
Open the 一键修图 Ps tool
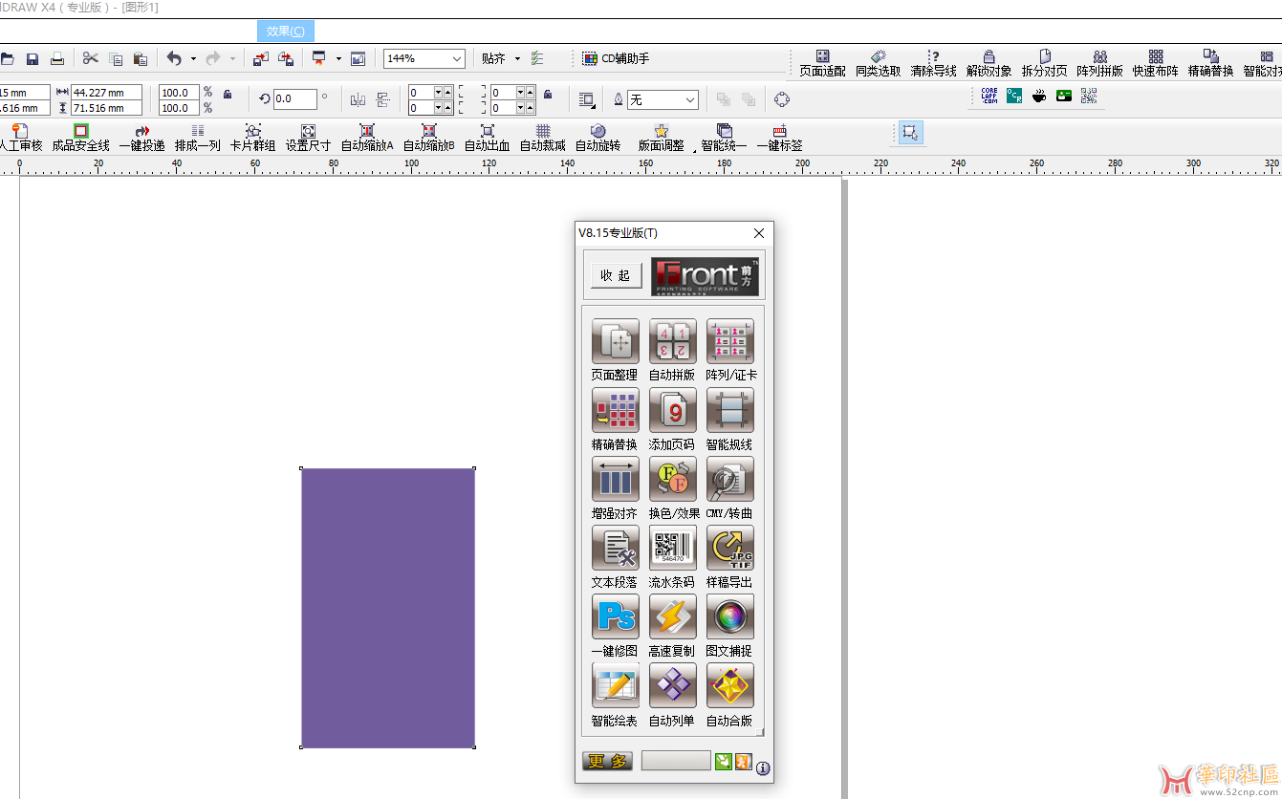point(615,616)
